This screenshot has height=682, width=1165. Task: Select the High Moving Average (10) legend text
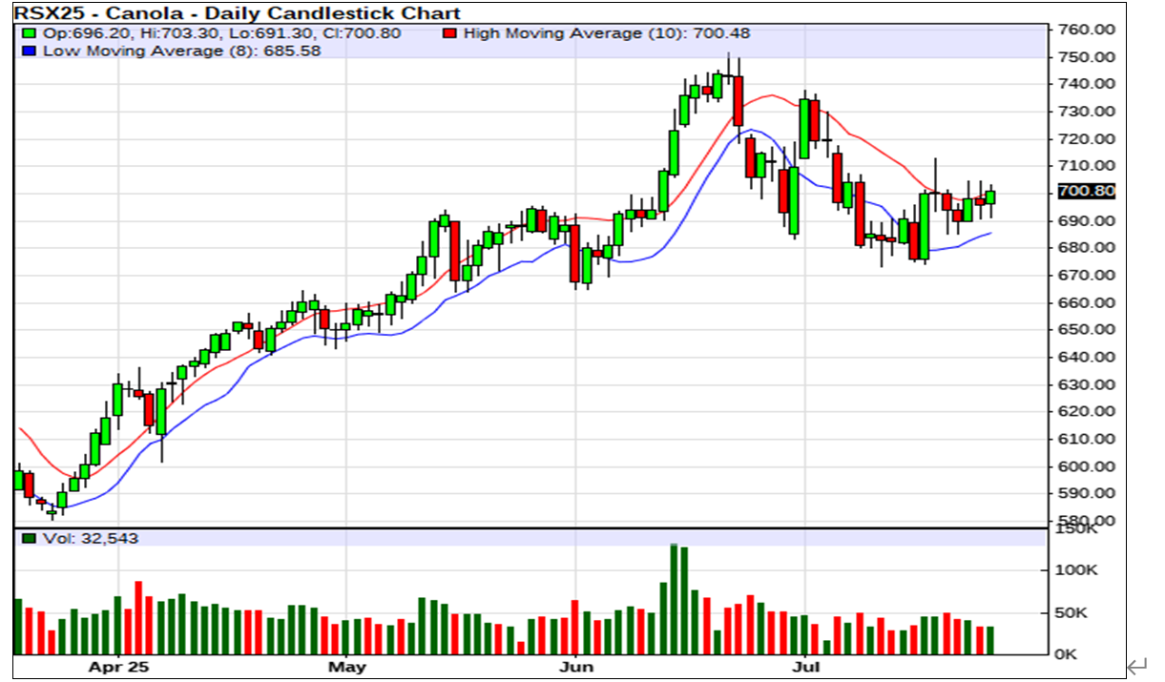click(607, 33)
